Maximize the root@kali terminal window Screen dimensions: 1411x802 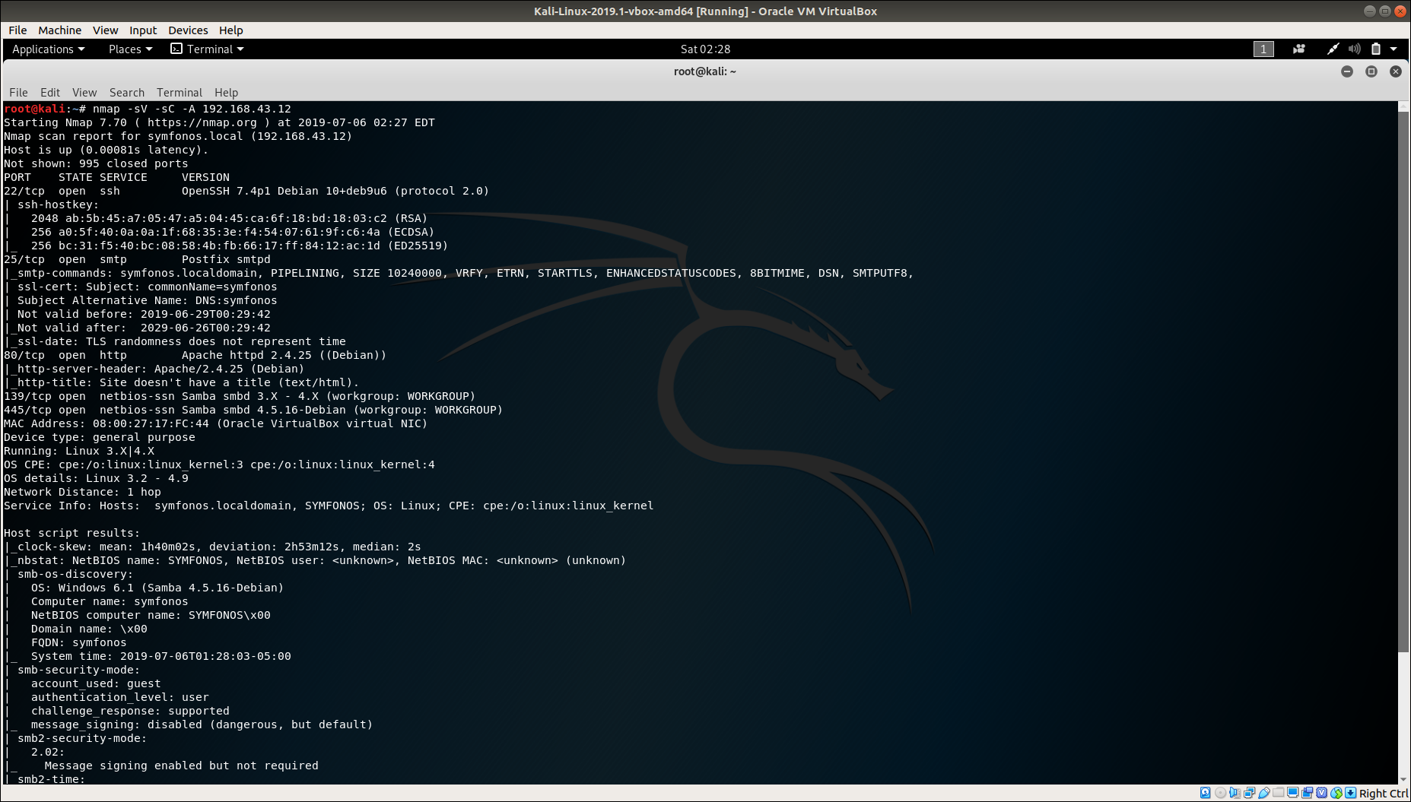click(1371, 71)
